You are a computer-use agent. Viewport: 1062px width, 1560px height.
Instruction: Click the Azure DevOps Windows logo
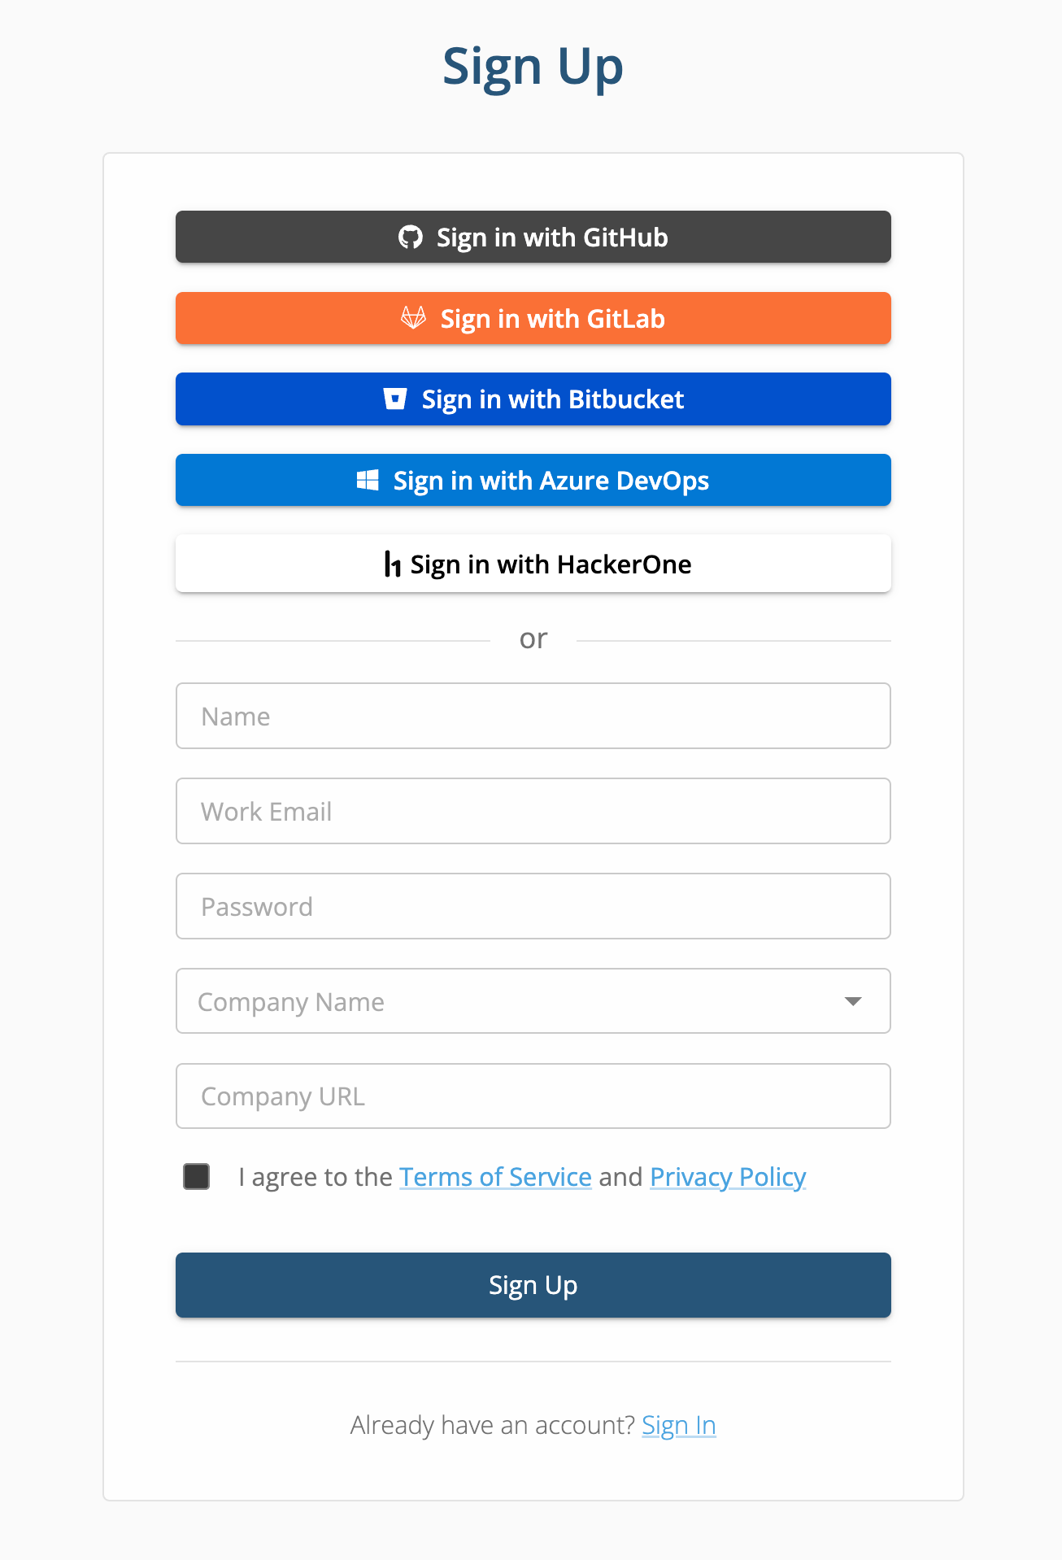(368, 481)
